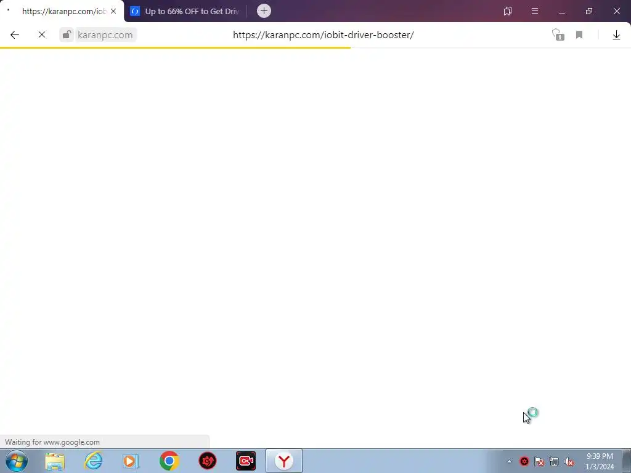
Task: Click the red recorder tray icon
Action: [524, 462]
